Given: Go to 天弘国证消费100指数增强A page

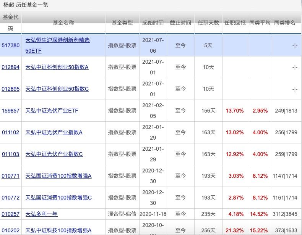Looking at the screenshot, I should tap(58, 176).
